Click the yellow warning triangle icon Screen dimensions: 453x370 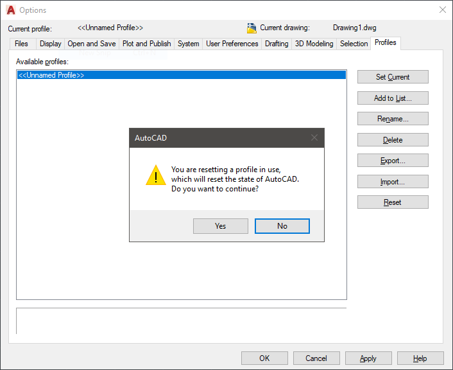pos(156,175)
